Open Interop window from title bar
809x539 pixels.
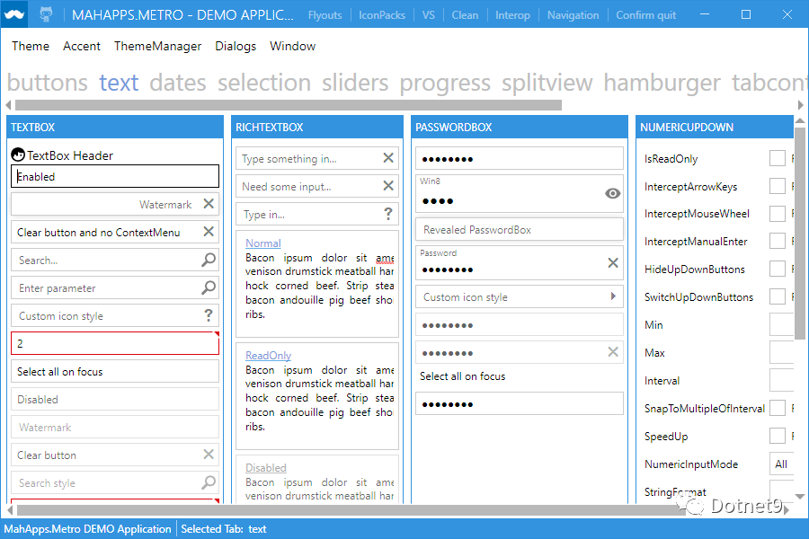[x=512, y=15]
